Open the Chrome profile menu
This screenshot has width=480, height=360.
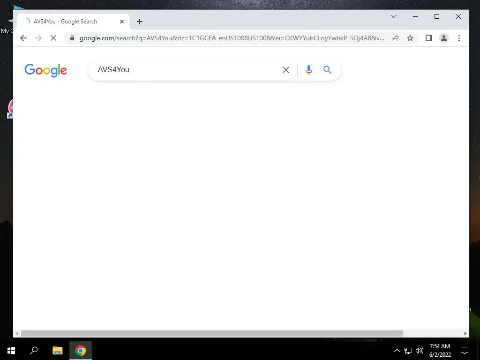coord(443,38)
